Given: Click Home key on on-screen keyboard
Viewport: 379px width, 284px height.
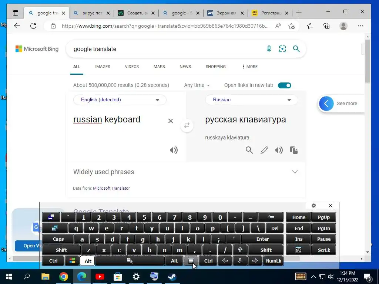Looking at the screenshot, I should click(x=299, y=217).
